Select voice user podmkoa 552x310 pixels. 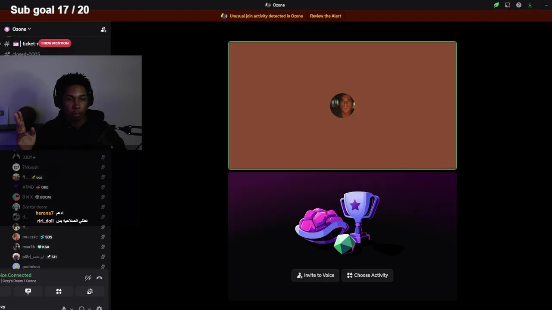[x=58, y=267]
